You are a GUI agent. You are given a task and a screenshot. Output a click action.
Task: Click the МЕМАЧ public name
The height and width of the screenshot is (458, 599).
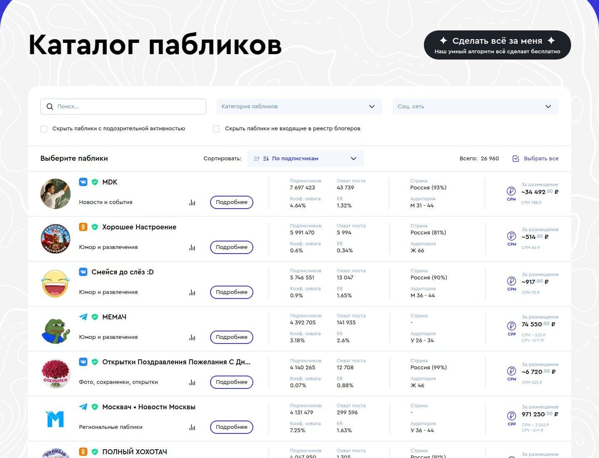(114, 317)
